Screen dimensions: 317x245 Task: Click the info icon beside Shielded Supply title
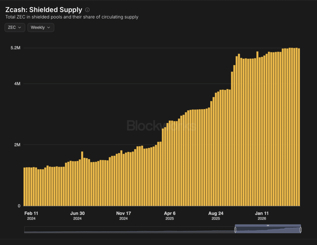(x=87, y=10)
